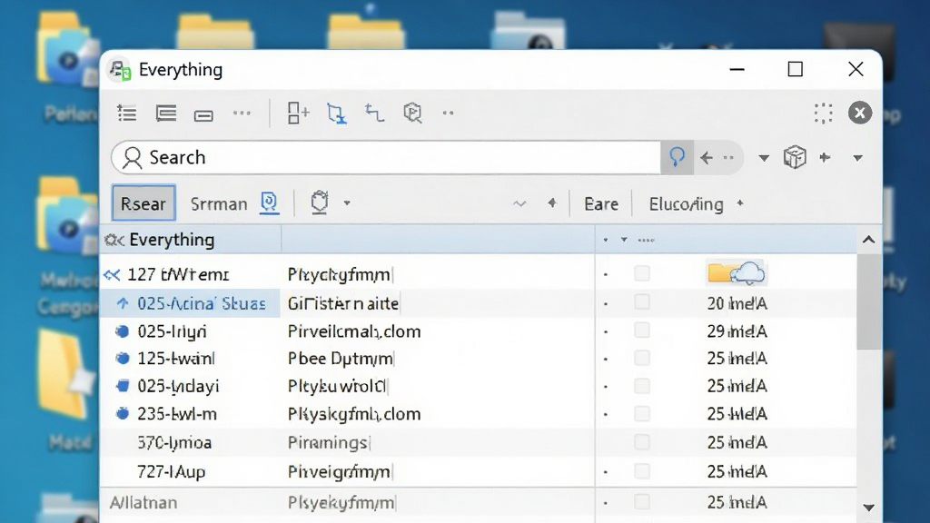
Task: Select the blue crop-arrow toolbar icon
Action: pos(336,113)
